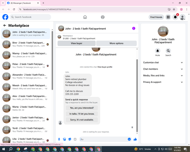Open the Marketplace listing thumbnail beside the $1,000 price

(x=59, y=37)
